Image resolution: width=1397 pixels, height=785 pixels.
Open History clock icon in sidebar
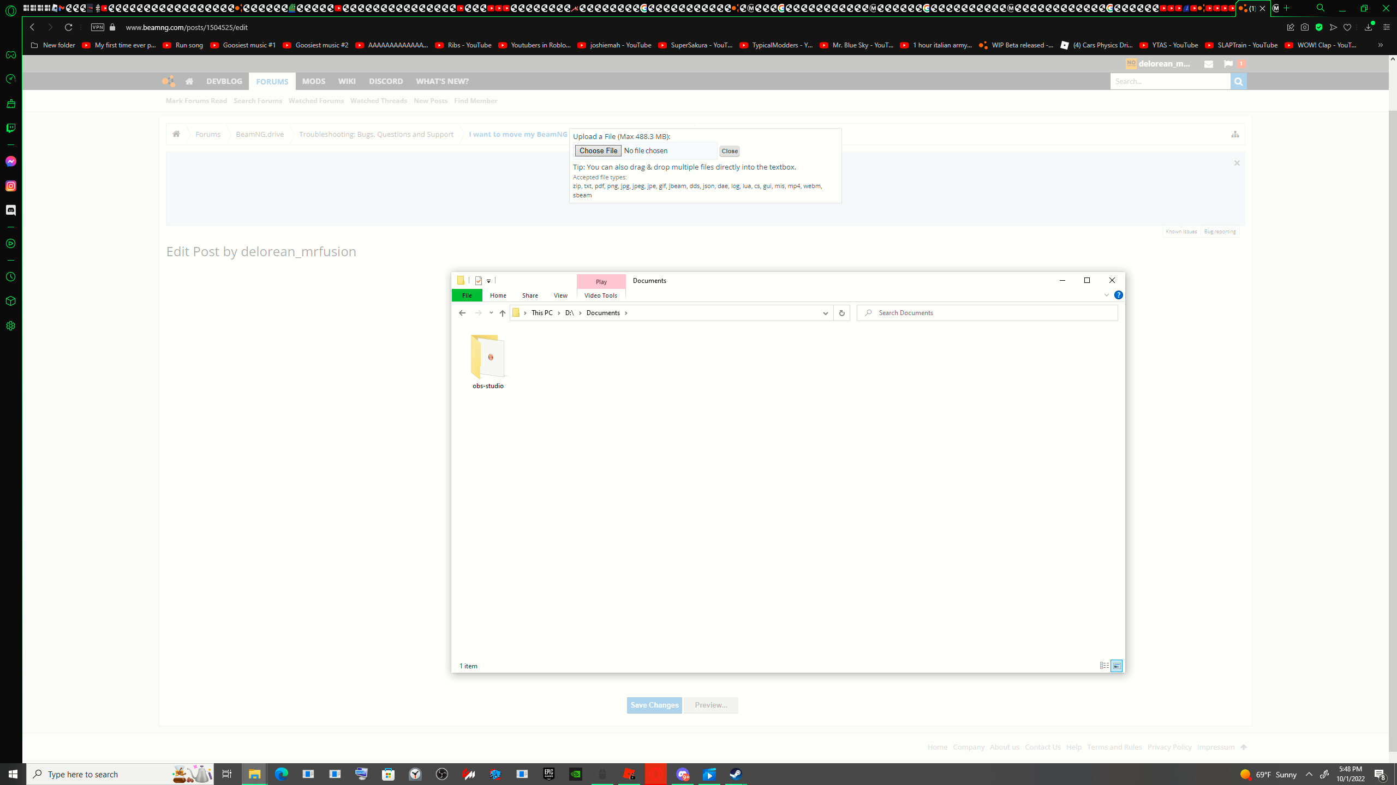11,277
